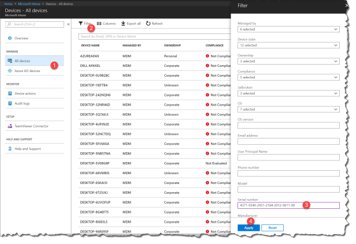Select device DESKTOP-6UVOFUP
Image resolution: width=356 pixels, height=244 pixels.
(x=95, y=202)
